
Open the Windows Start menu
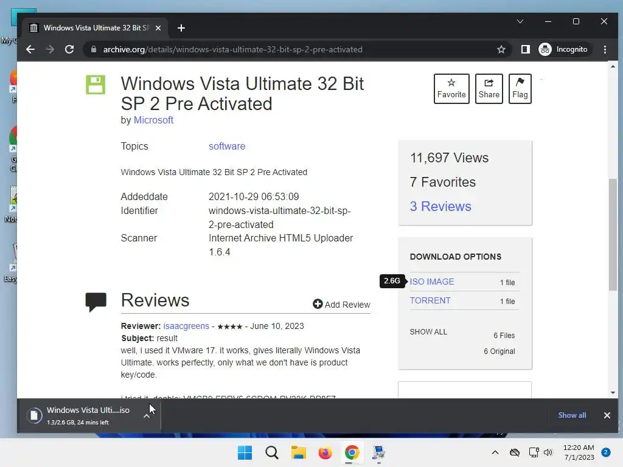point(245,452)
